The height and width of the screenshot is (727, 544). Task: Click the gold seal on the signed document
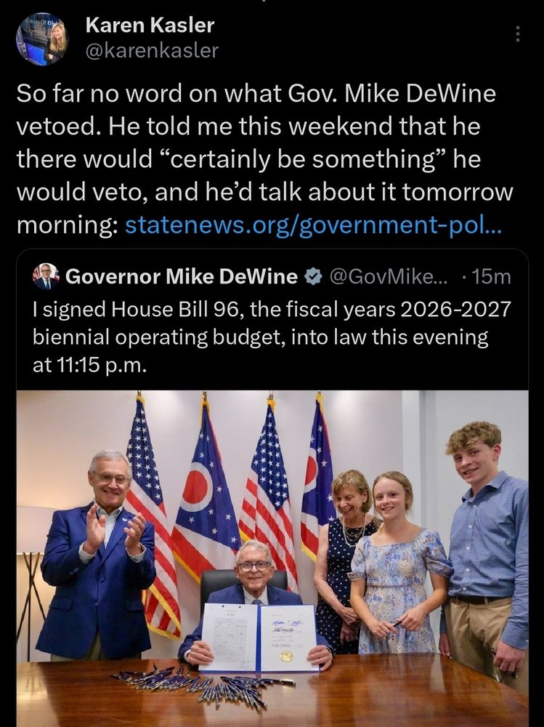[286, 656]
